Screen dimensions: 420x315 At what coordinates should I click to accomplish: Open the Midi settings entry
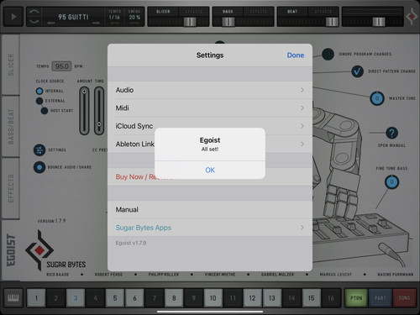[x=210, y=108]
